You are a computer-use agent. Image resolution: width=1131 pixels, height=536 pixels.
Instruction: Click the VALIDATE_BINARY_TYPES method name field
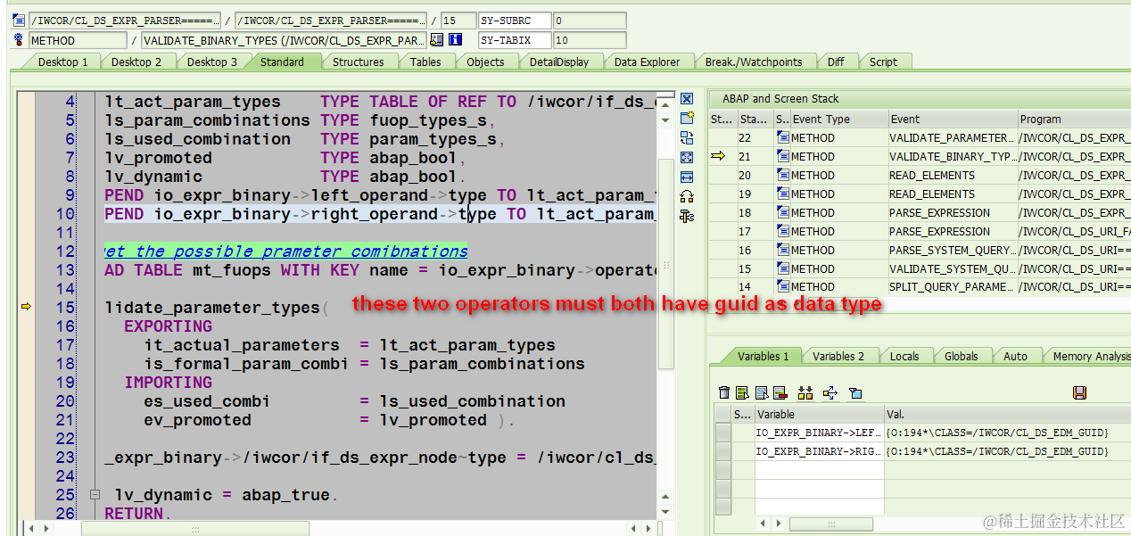284,40
